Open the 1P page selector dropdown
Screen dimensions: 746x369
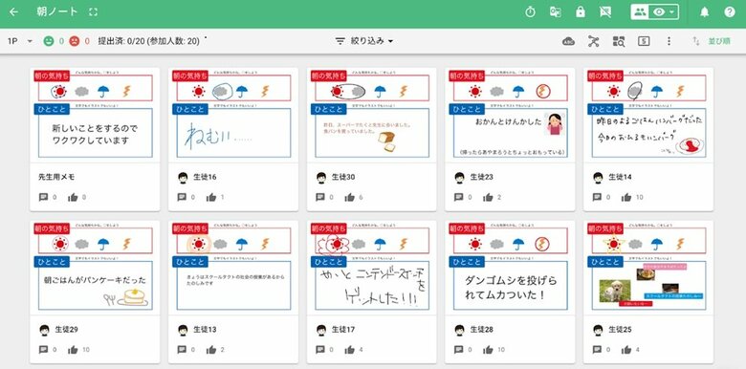[x=19, y=41]
